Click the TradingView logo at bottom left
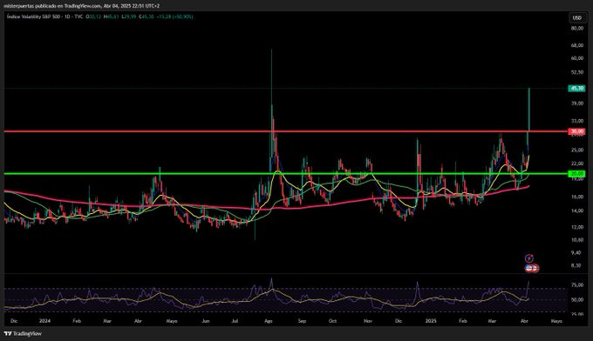This screenshot has height=341, width=593. pyautogui.click(x=23, y=333)
